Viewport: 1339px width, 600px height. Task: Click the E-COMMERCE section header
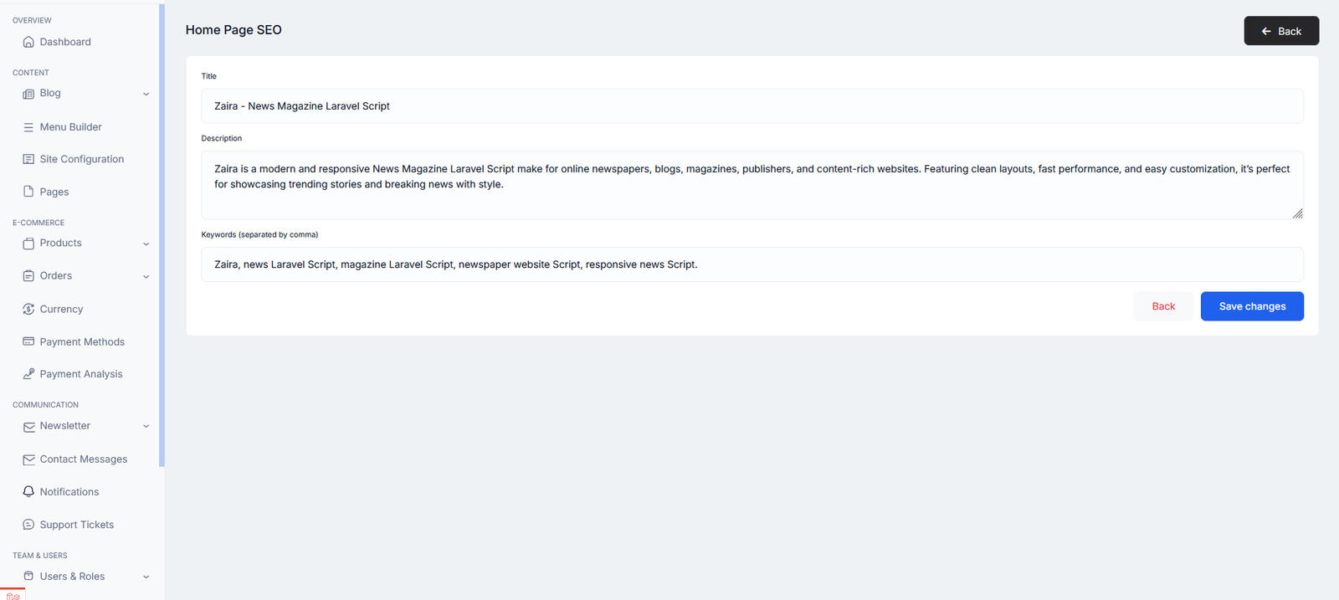click(x=38, y=223)
